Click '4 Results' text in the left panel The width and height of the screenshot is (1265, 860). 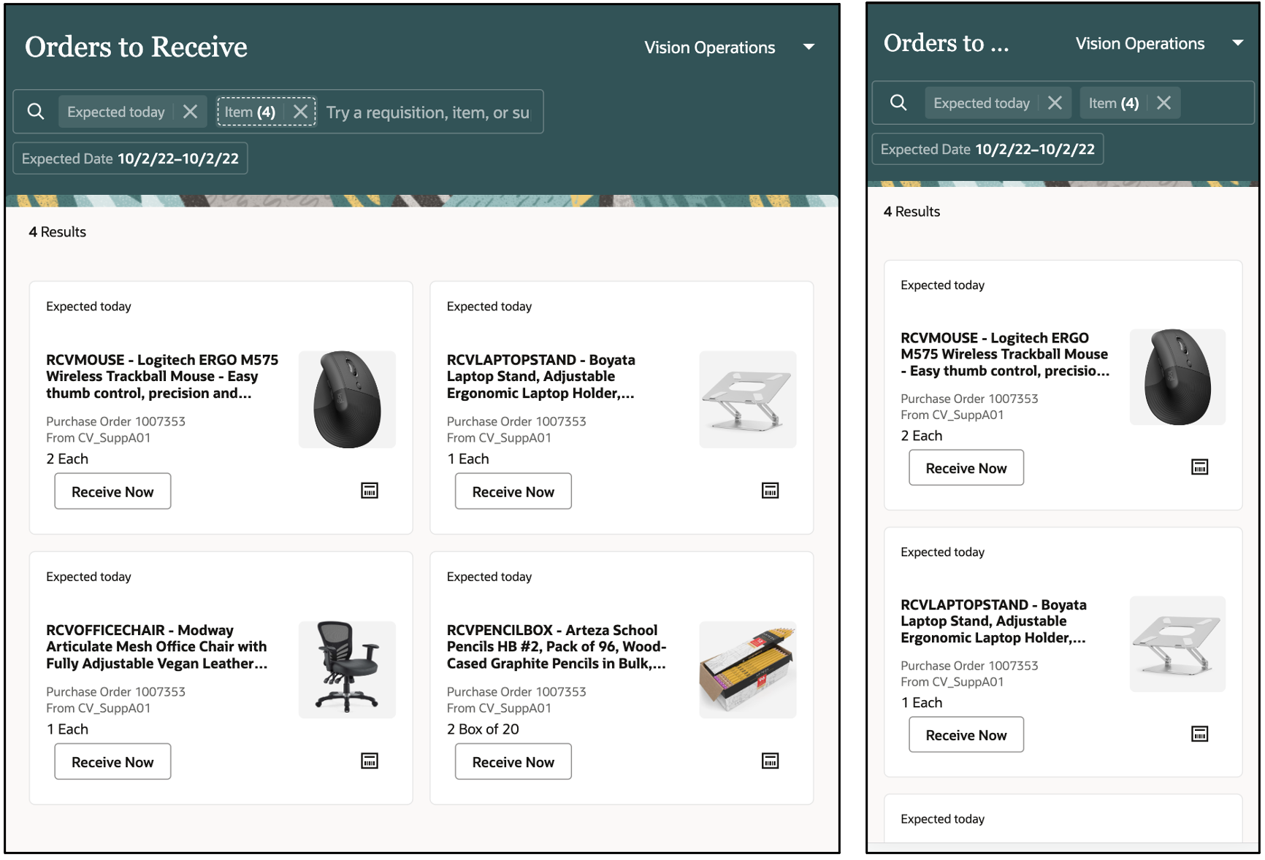point(57,231)
